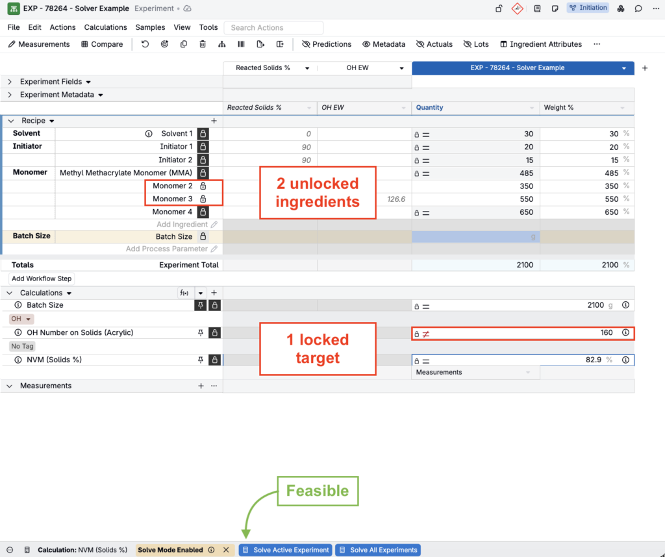Toggle Lots visibility

click(x=476, y=44)
